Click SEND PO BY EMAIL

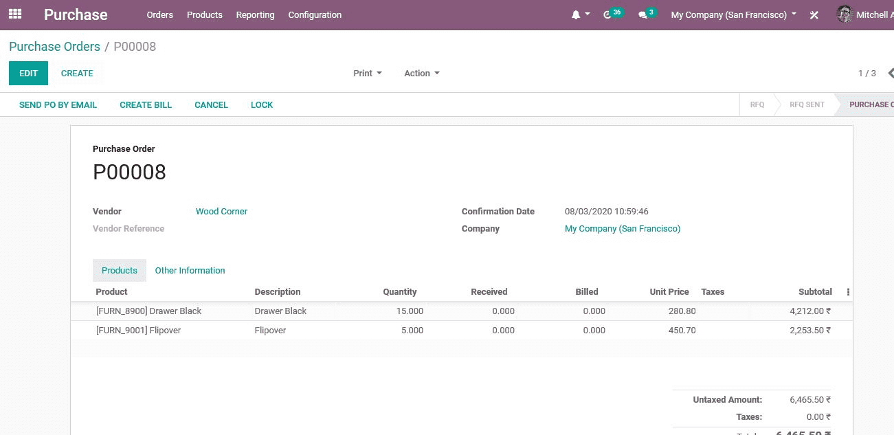[x=58, y=105]
